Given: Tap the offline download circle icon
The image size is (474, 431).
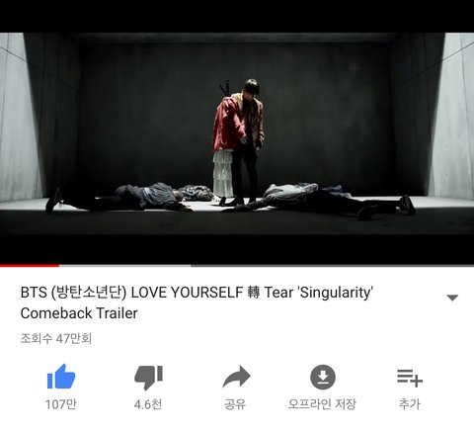Looking at the screenshot, I should (x=323, y=377).
